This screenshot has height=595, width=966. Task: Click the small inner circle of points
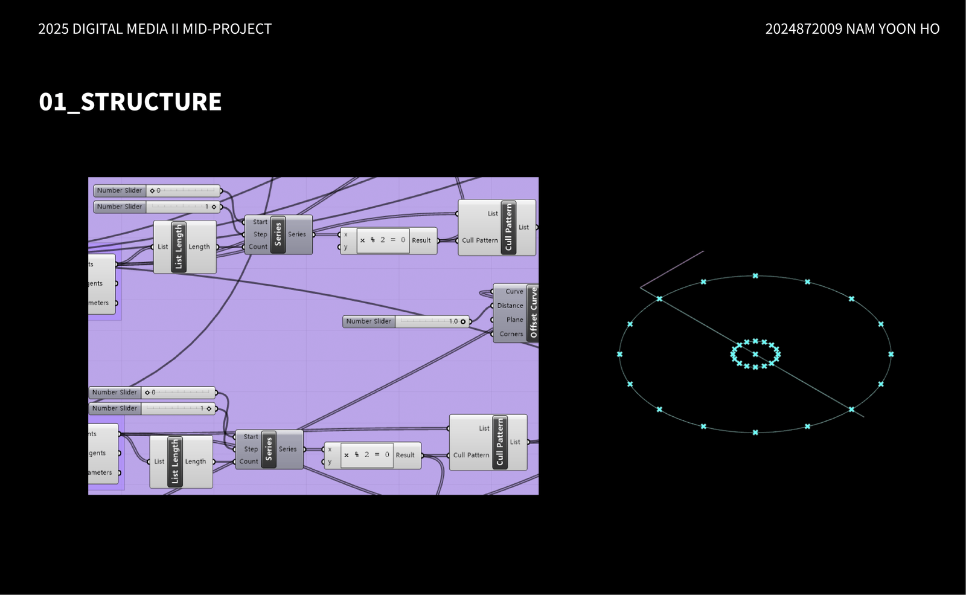[755, 354]
